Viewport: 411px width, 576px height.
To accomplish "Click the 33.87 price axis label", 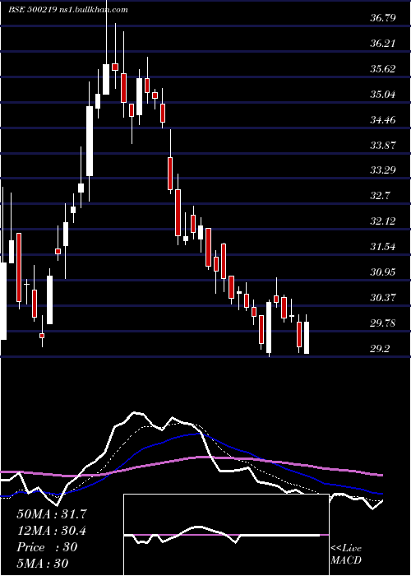I will tap(383, 145).
